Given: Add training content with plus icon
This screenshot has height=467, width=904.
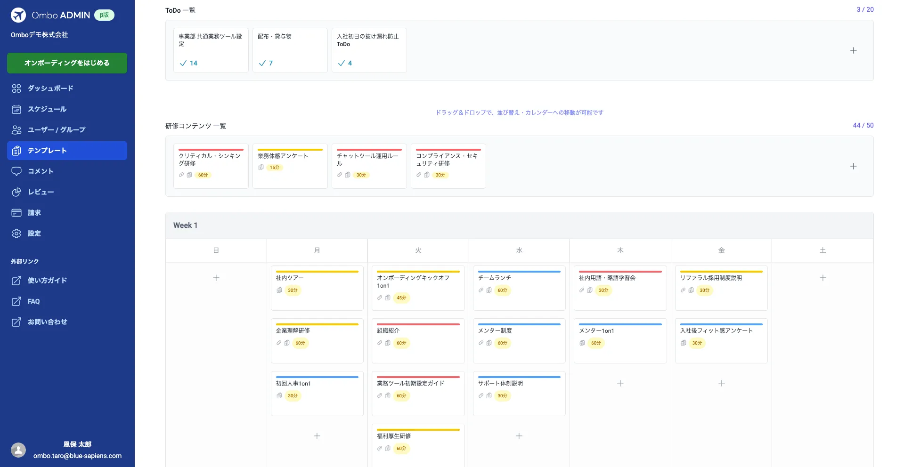Looking at the screenshot, I should 853,166.
